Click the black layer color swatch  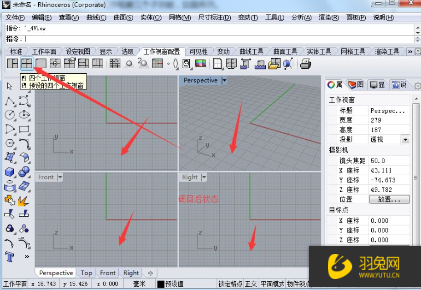tap(161, 284)
